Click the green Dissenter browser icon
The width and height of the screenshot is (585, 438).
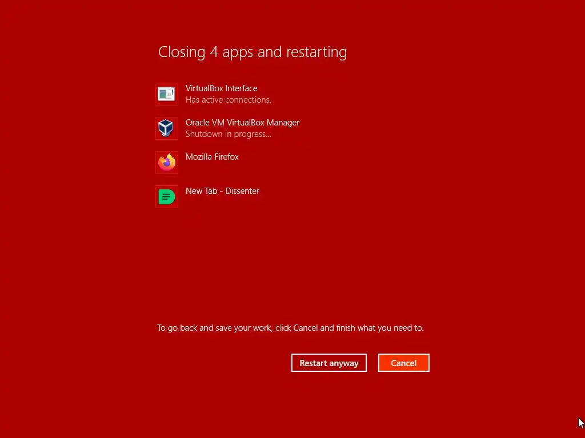[x=166, y=197]
